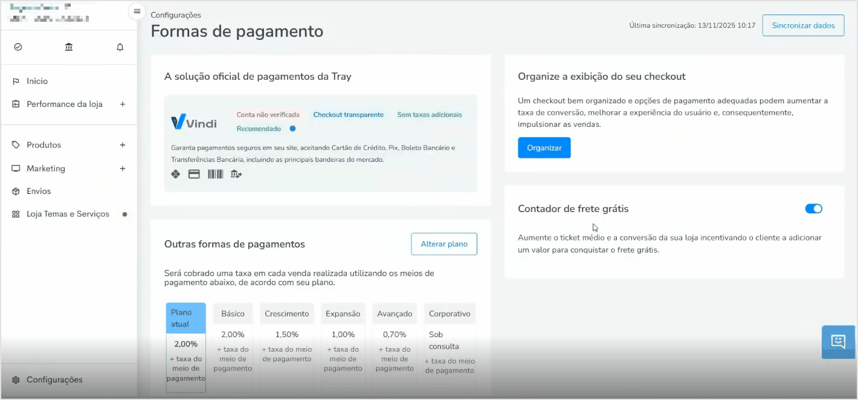
Task: Select the Expansão plan column
Action: pyautogui.click(x=343, y=347)
